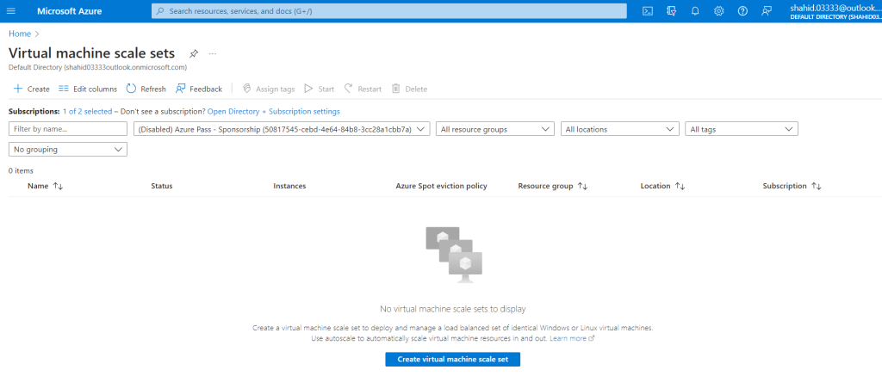Open Directories and subscriptions filter icon
882x376 pixels.
pos(672,11)
